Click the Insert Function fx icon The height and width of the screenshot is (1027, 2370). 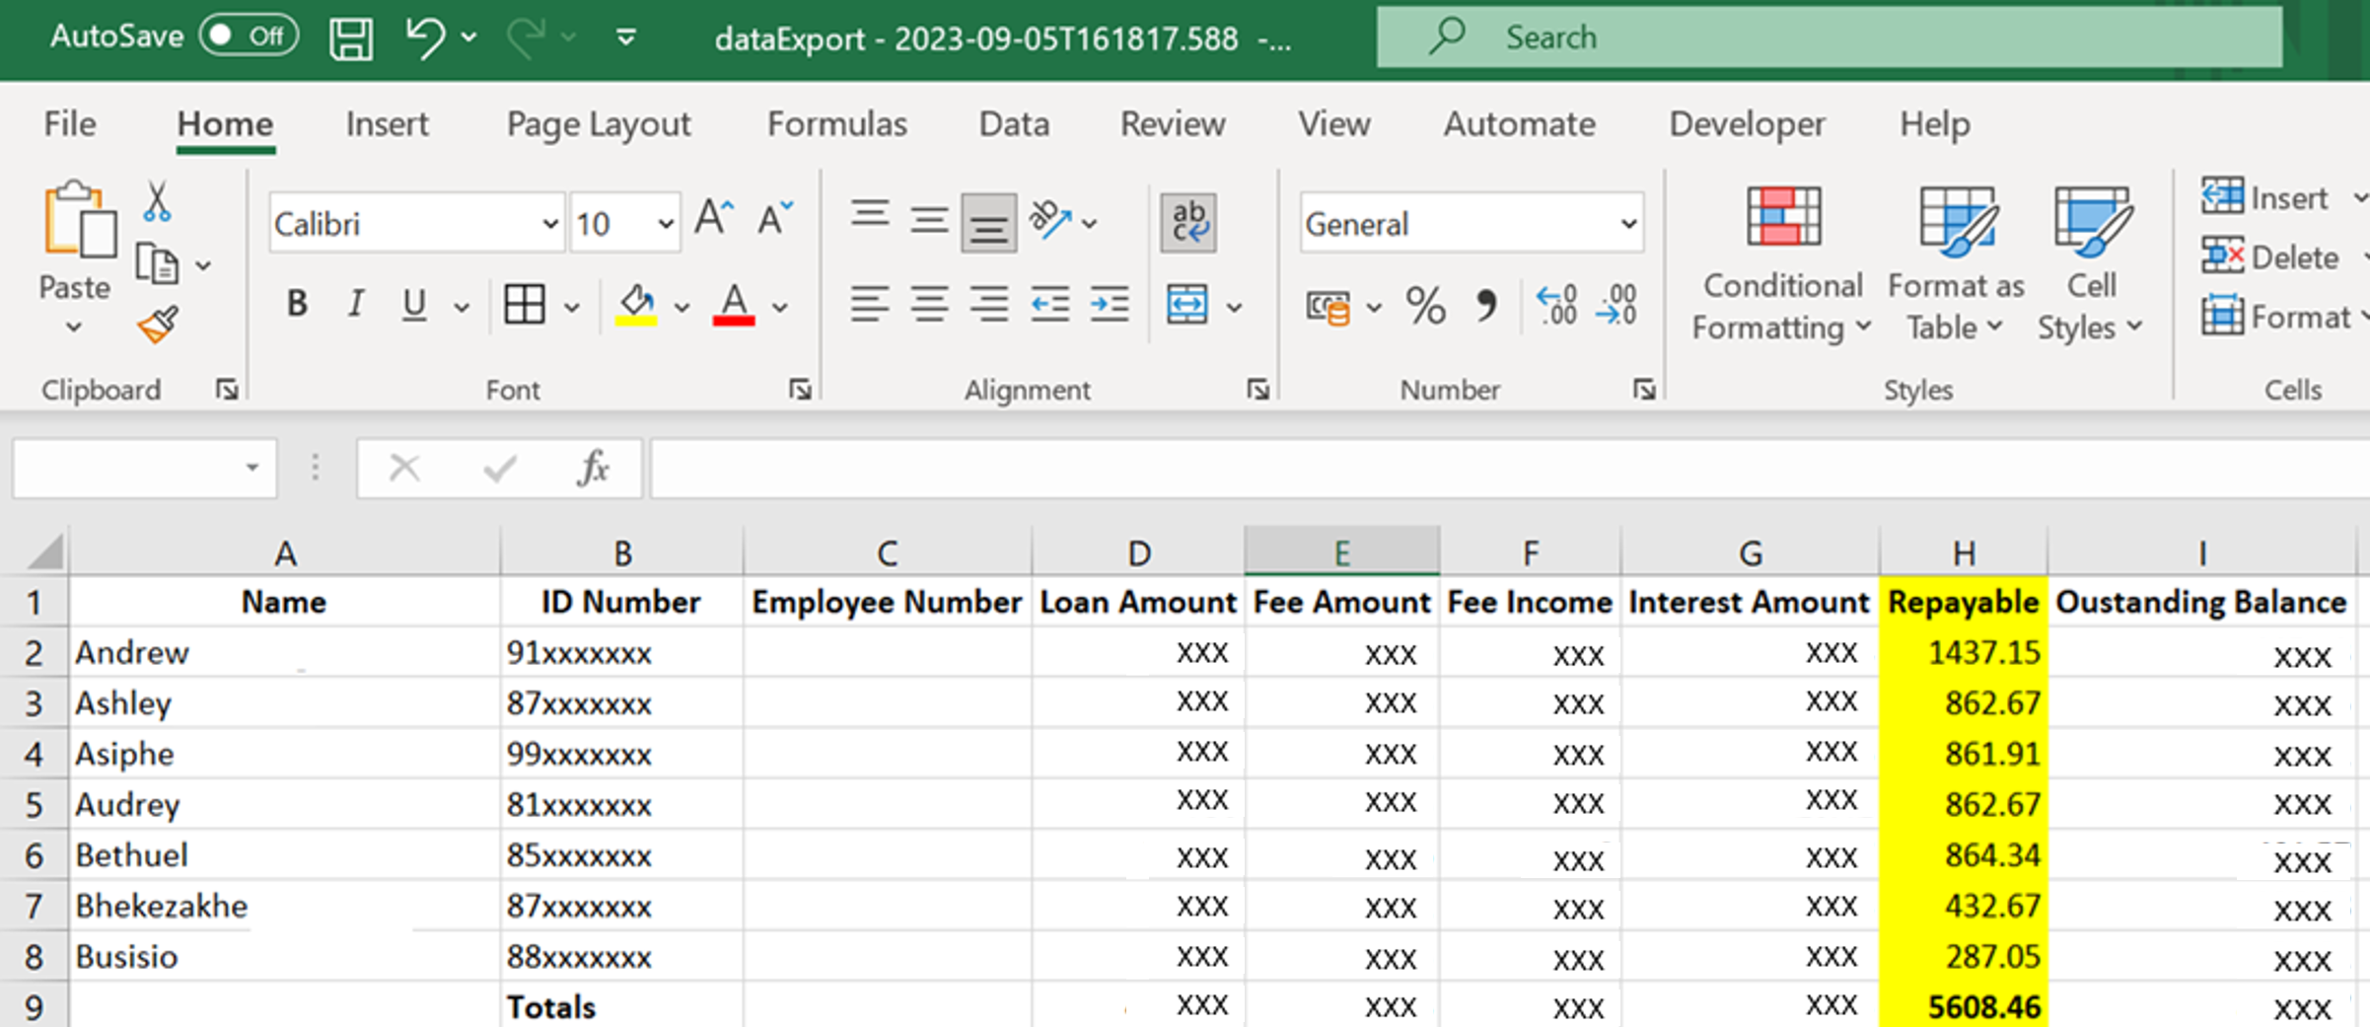click(593, 468)
